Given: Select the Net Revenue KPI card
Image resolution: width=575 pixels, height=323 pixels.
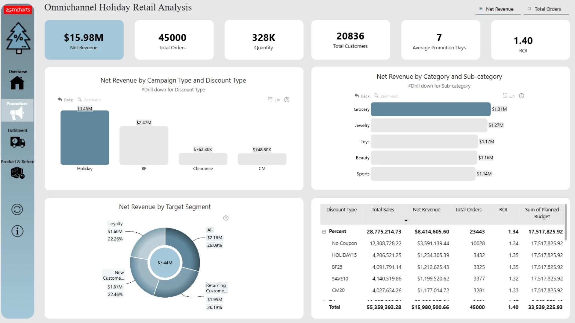Looking at the screenshot, I should coord(84,40).
